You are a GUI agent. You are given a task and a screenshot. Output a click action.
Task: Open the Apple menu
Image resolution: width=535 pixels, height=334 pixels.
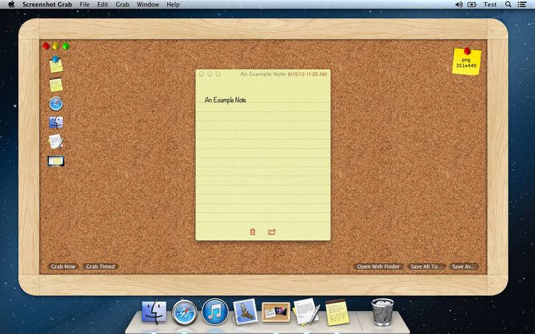coord(11,5)
